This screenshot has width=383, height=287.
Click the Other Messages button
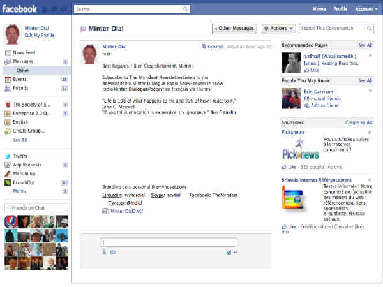(234, 28)
